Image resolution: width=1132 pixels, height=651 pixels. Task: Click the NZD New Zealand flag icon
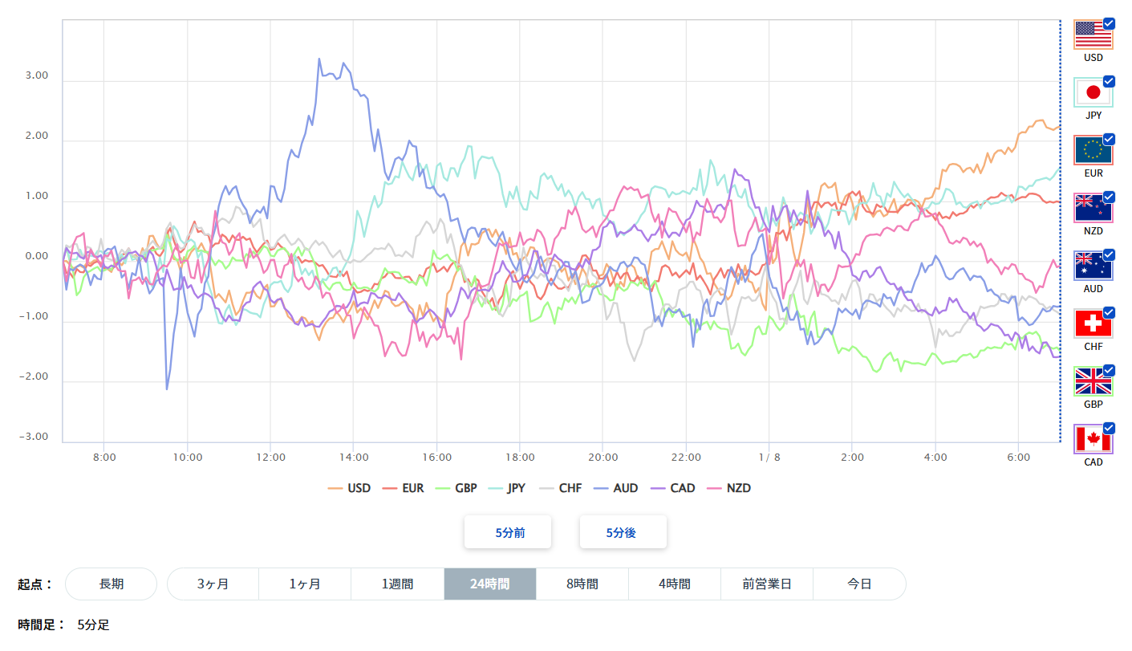tap(1093, 208)
